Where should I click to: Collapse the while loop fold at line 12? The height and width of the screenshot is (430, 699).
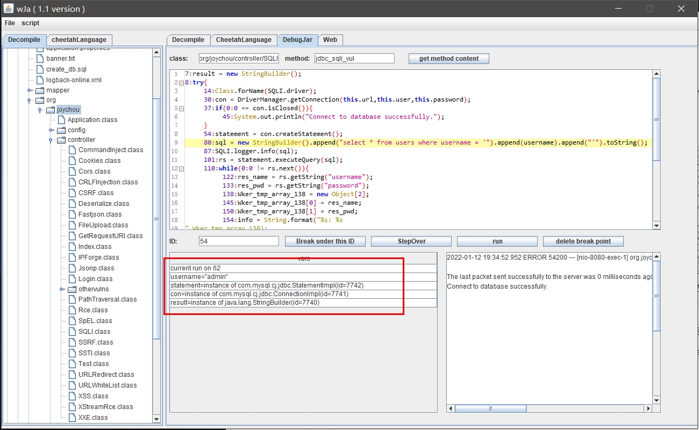pyautogui.click(x=181, y=169)
